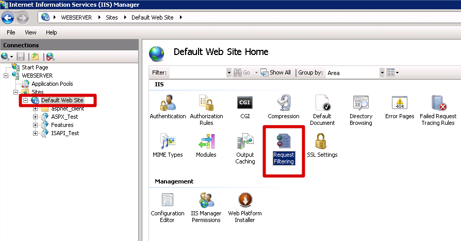Screen dimensions: 461x241
Task: Select WEBSERVER in Connections tree
Action: (37, 76)
